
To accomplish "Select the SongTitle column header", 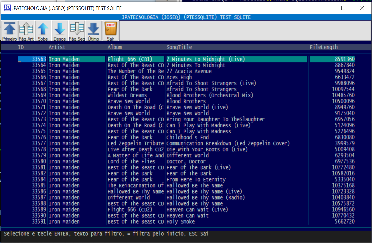I will [179, 47].
